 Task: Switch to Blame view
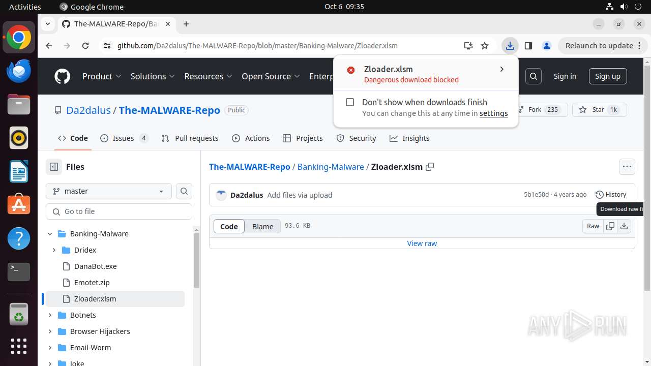(x=263, y=226)
